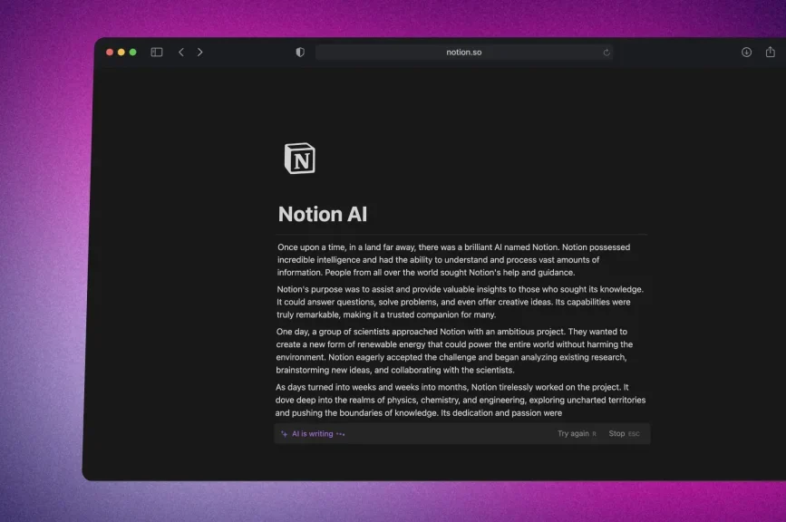Open the Share menu in toolbar

pos(770,53)
